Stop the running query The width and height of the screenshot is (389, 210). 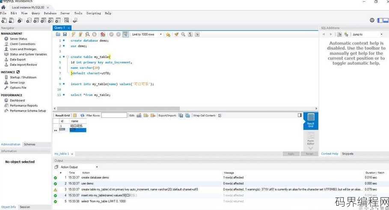[94, 34]
